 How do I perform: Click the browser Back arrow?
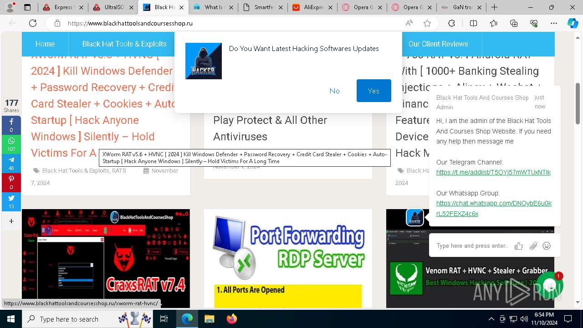pos(13,23)
